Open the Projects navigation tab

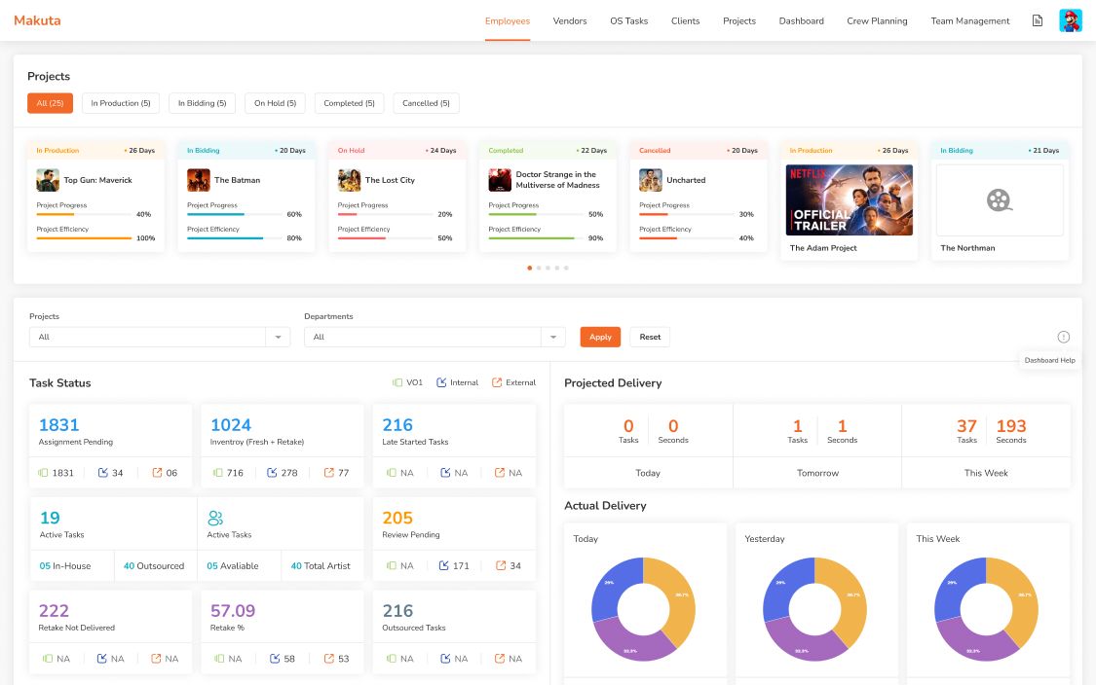pos(739,21)
